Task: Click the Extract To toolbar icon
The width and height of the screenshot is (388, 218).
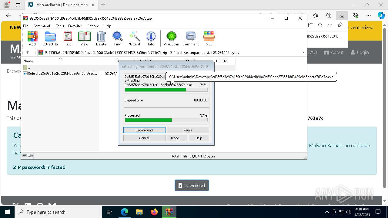Action: point(50,38)
